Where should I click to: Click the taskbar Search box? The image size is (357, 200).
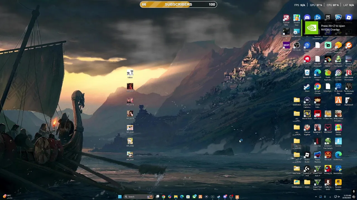(139, 197)
